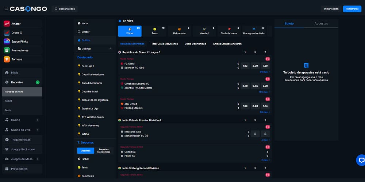Image resolution: width=365 pixels, height=182 pixels.
Task: Click the Perú Liga 1 trophy icon
Action: (79, 66)
